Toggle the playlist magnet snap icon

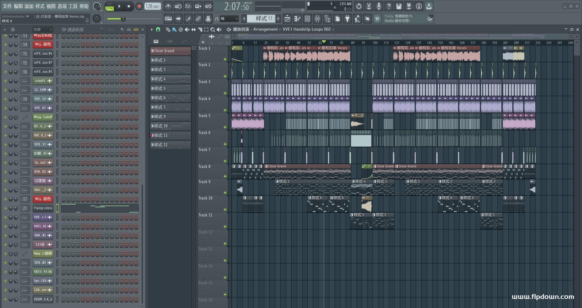(x=158, y=29)
